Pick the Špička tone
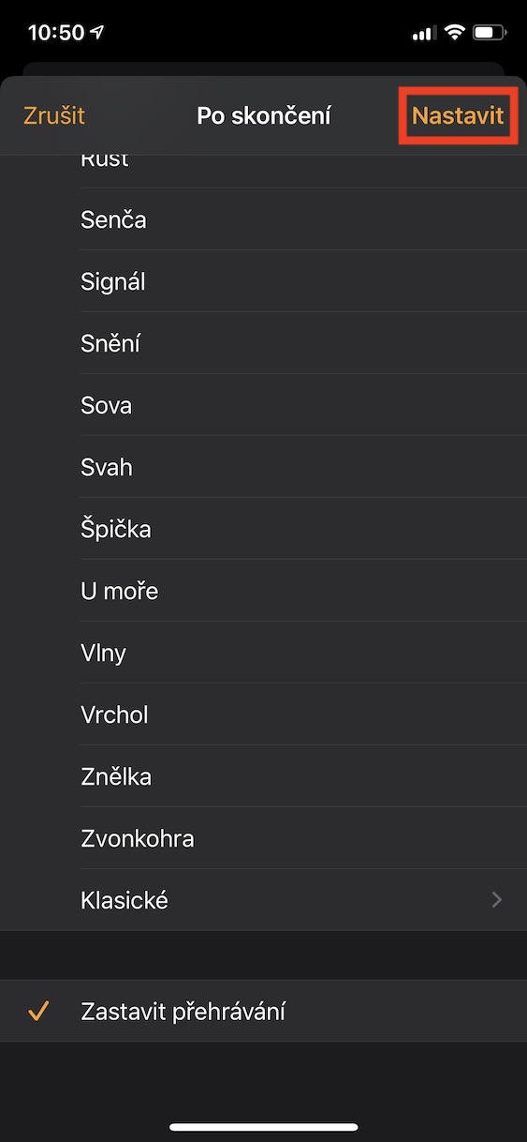527x1142 pixels. (x=263, y=529)
